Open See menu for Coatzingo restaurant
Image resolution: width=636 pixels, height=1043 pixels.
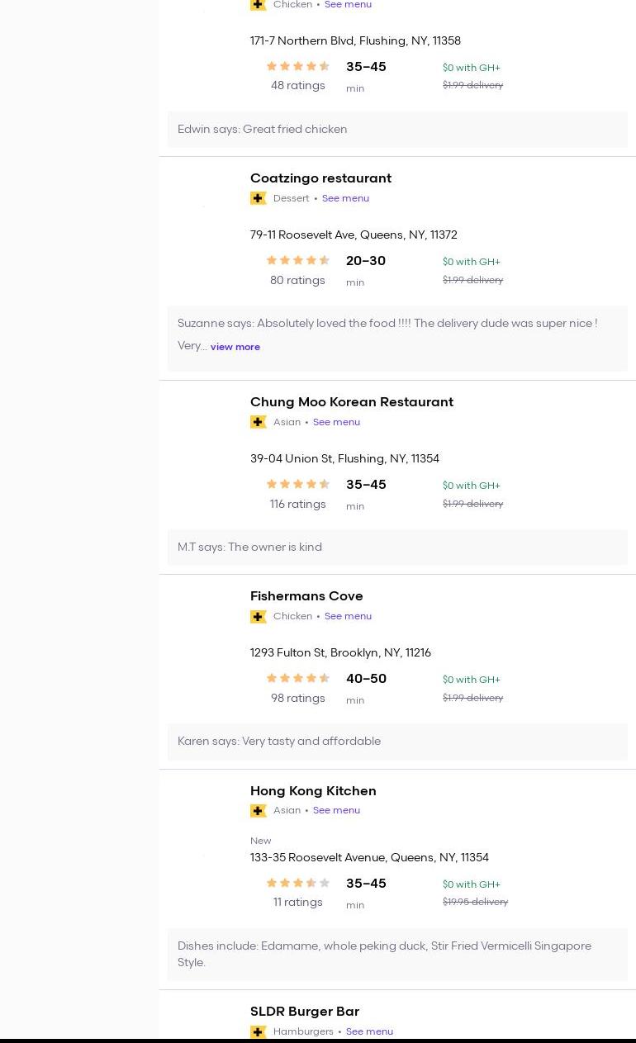pyautogui.click(x=345, y=198)
